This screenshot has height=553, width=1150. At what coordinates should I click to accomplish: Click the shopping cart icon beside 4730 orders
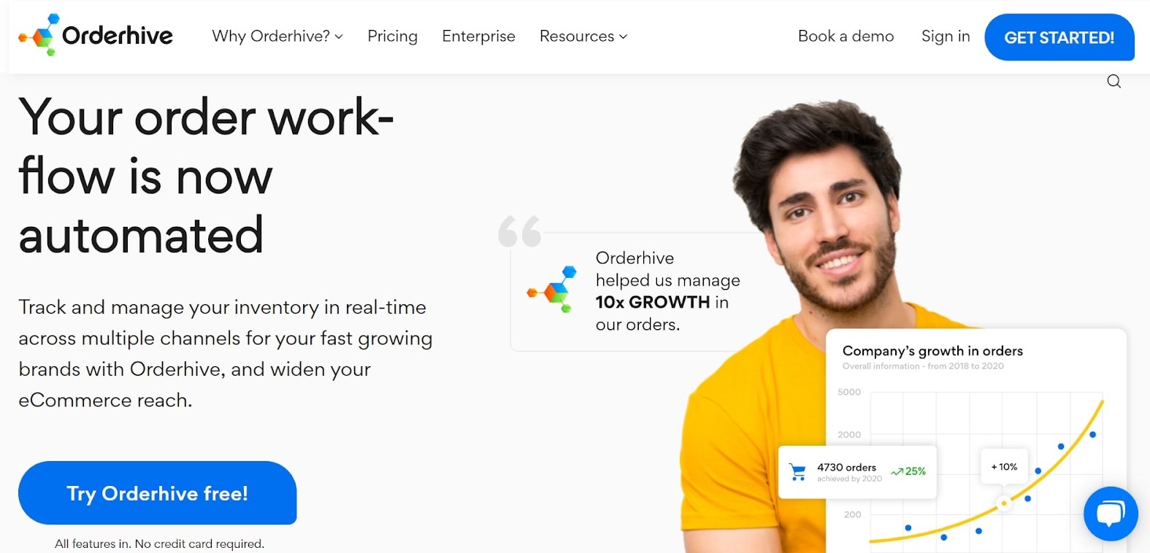click(x=798, y=472)
